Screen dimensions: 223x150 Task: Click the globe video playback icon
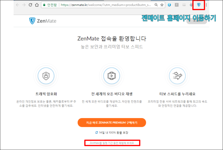(x=112, y=76)
